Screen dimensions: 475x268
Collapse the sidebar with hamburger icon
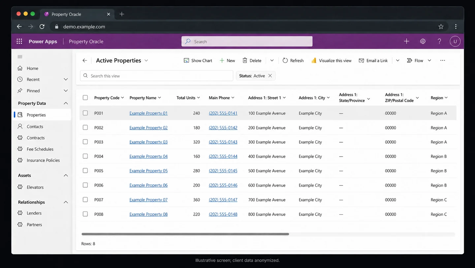pyautogui.click(x=20, y=57)
